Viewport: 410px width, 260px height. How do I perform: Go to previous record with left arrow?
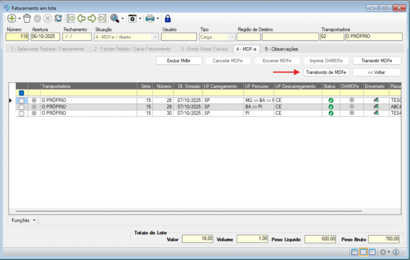[82, 18]
